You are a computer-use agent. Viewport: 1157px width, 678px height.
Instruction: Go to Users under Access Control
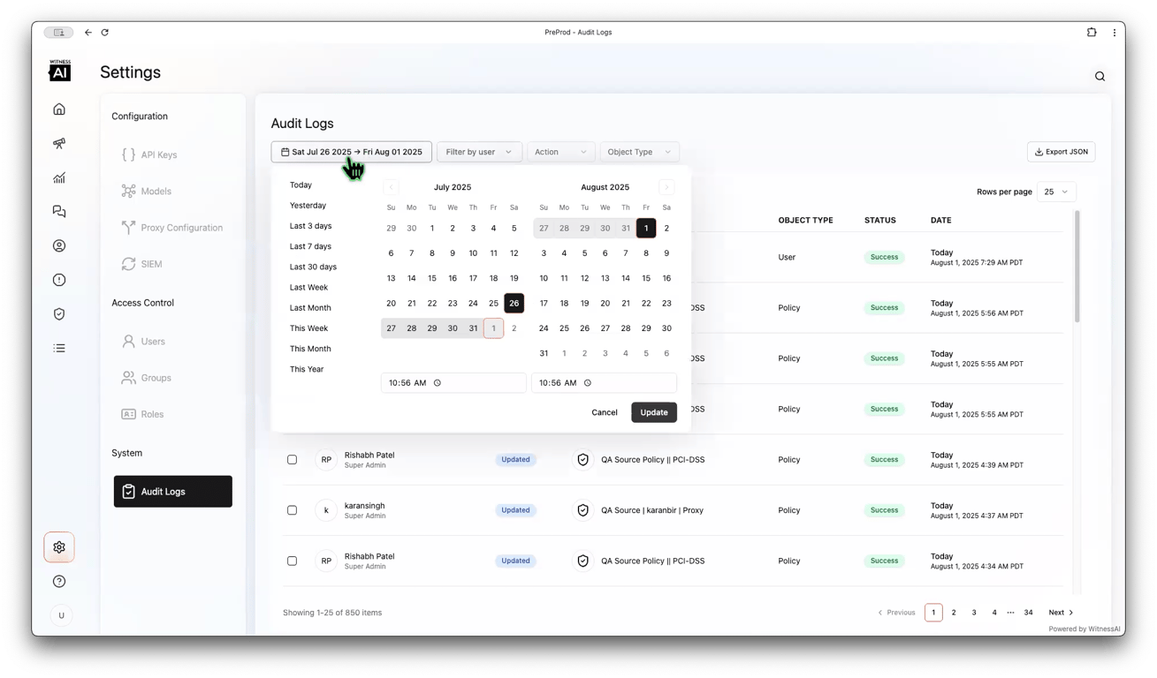(x=144, y=342)
